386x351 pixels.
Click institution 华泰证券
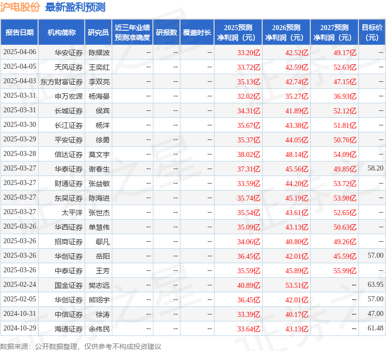[x=69, y=169]
